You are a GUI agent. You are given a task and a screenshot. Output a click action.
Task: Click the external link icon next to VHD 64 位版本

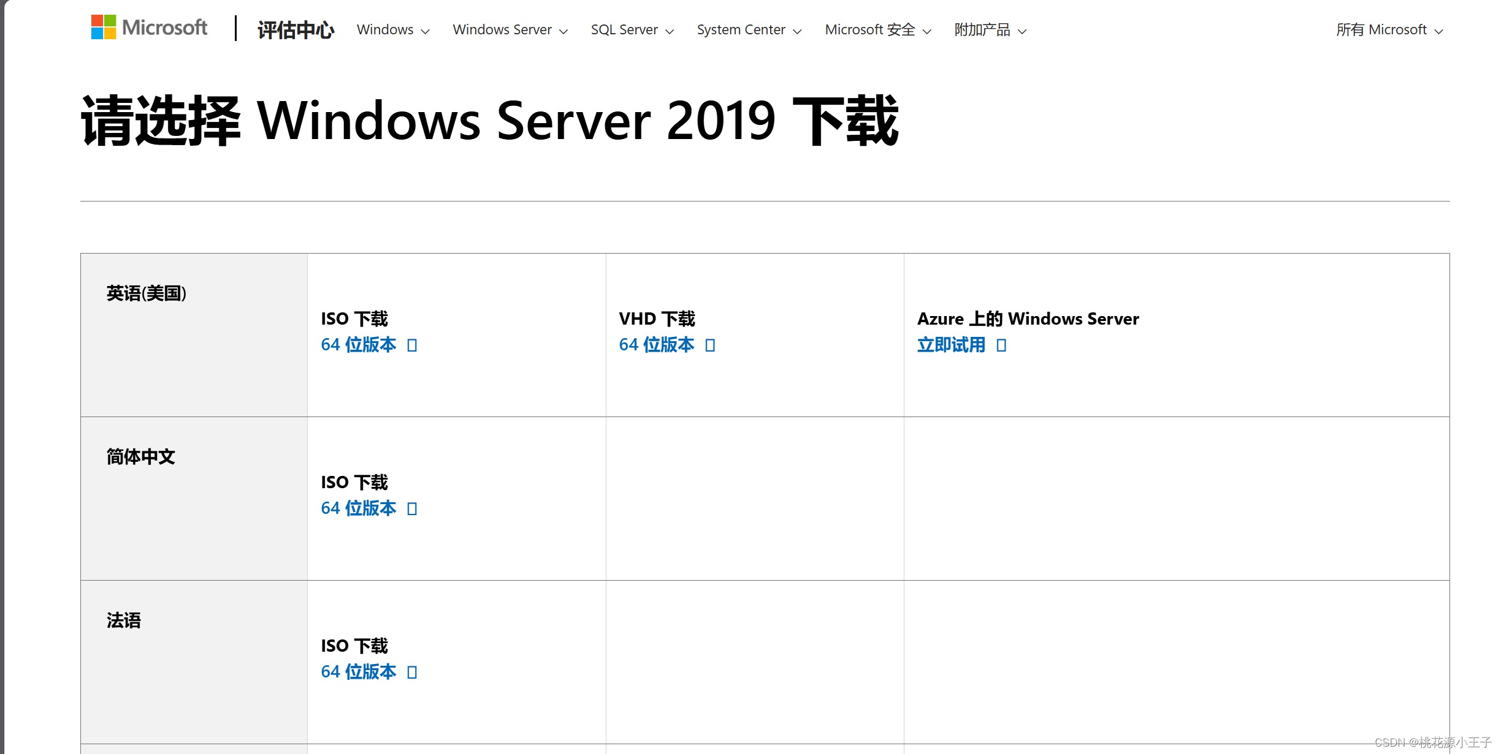[711, 345]
